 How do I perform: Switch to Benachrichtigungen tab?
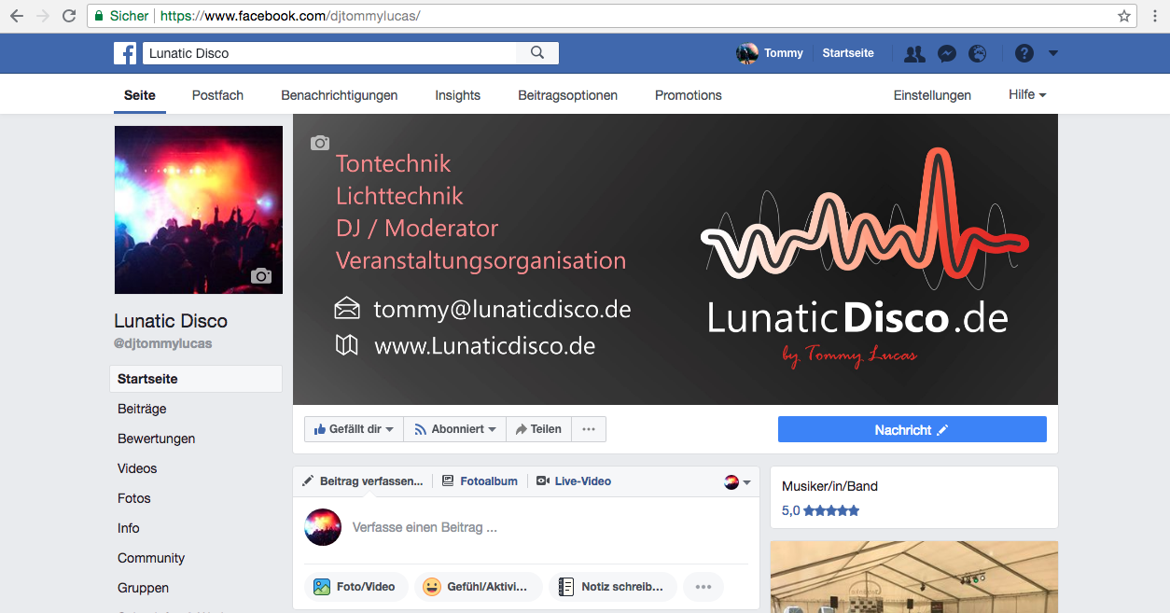point(340,95)
